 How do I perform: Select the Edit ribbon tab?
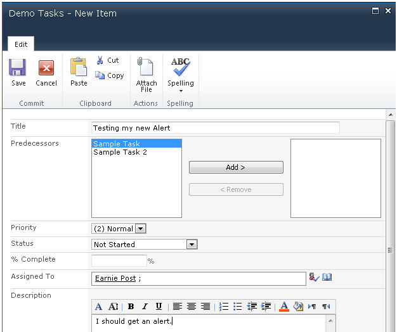21,44
